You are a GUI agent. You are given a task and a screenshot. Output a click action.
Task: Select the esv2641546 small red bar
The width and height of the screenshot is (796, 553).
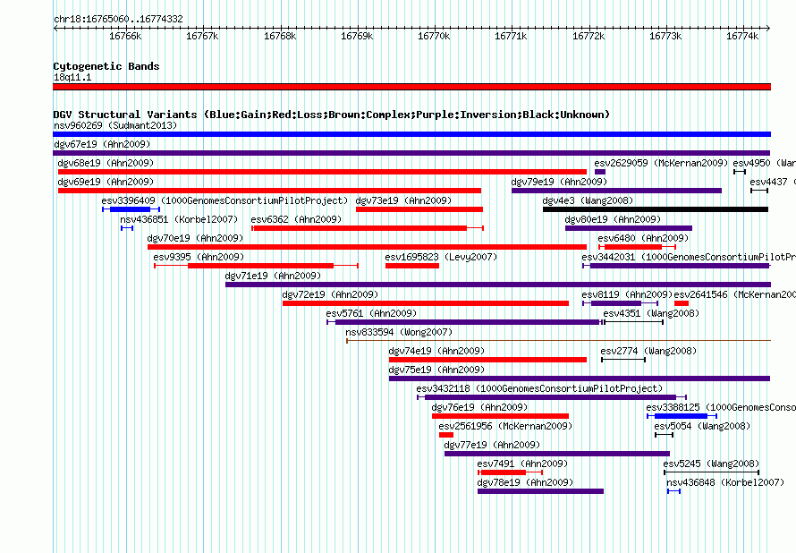pyautogui.click(x=682, y=303)
